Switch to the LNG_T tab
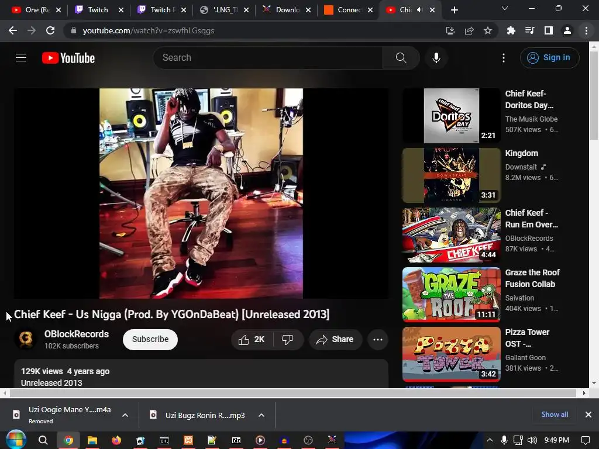The width and height of the screenshot is (599, 449). (223, 10)
